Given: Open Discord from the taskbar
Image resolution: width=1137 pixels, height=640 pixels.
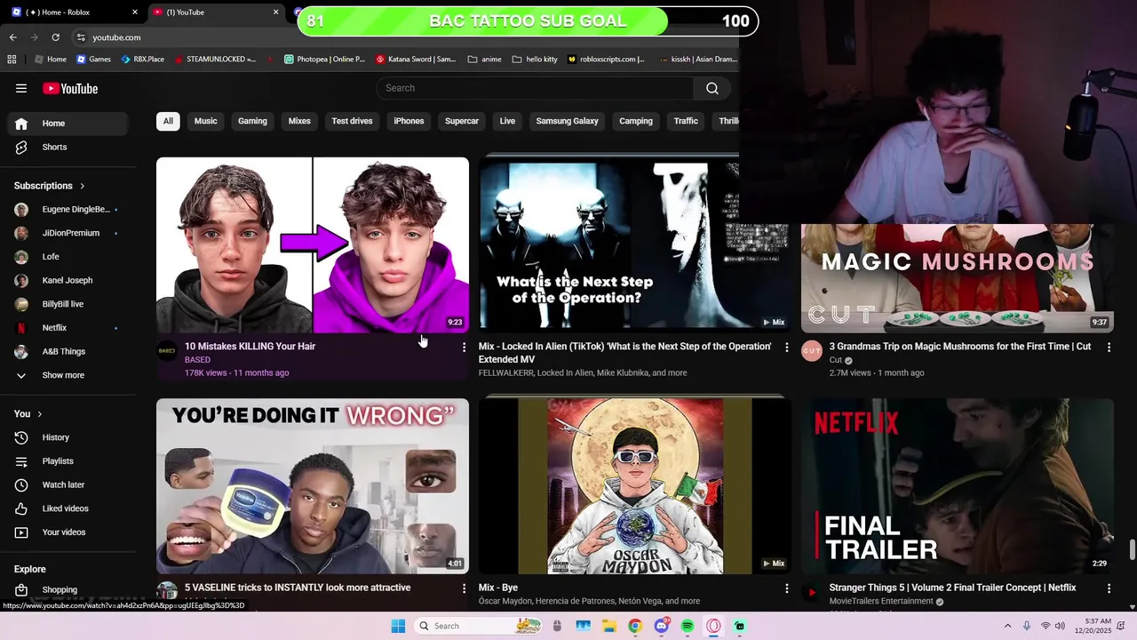Looking at the screenshot, I should [661, 626].
